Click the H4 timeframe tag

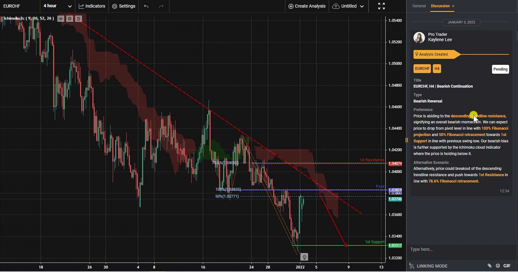(x=437, y=69)
